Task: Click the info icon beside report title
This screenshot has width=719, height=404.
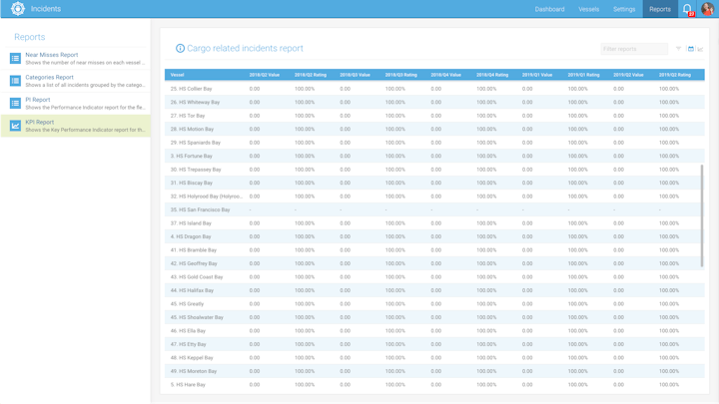Action: [x=180, y=48]
